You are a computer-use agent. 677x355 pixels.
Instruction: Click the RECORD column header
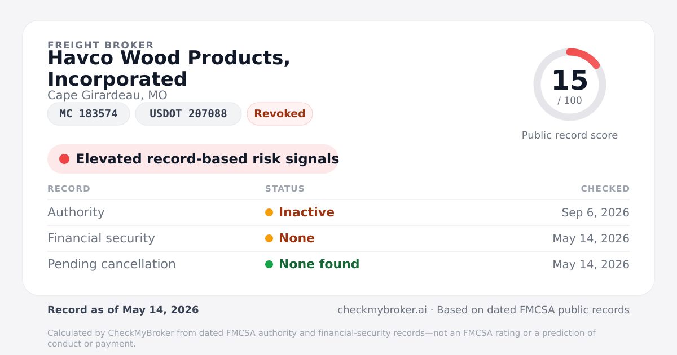(69, 189)
